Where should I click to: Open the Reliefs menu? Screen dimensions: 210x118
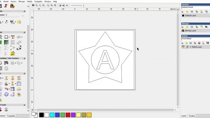point(30,1)
